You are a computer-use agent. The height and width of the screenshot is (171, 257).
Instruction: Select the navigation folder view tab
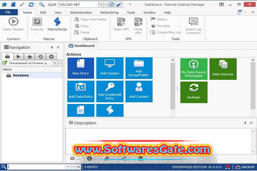[7, 56]
